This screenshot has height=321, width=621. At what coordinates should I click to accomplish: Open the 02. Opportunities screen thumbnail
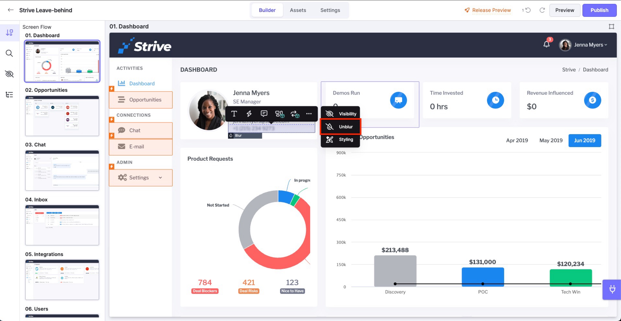(62, 116)
